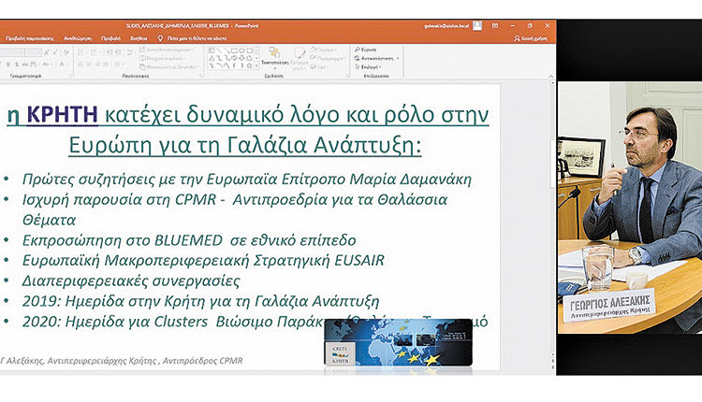This screenshot has height=402, width=702.
Task: Click the Διαπεριφερειακές συνεργασίες bullet
Action: coord(131,280)
